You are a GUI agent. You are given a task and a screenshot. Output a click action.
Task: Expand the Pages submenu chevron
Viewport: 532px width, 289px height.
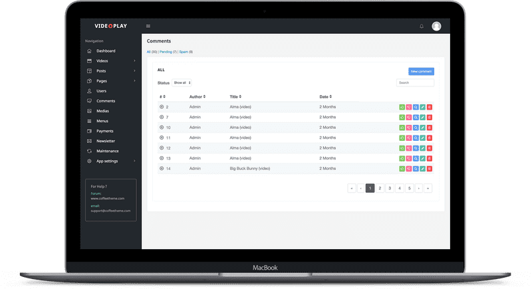[134, 81]
